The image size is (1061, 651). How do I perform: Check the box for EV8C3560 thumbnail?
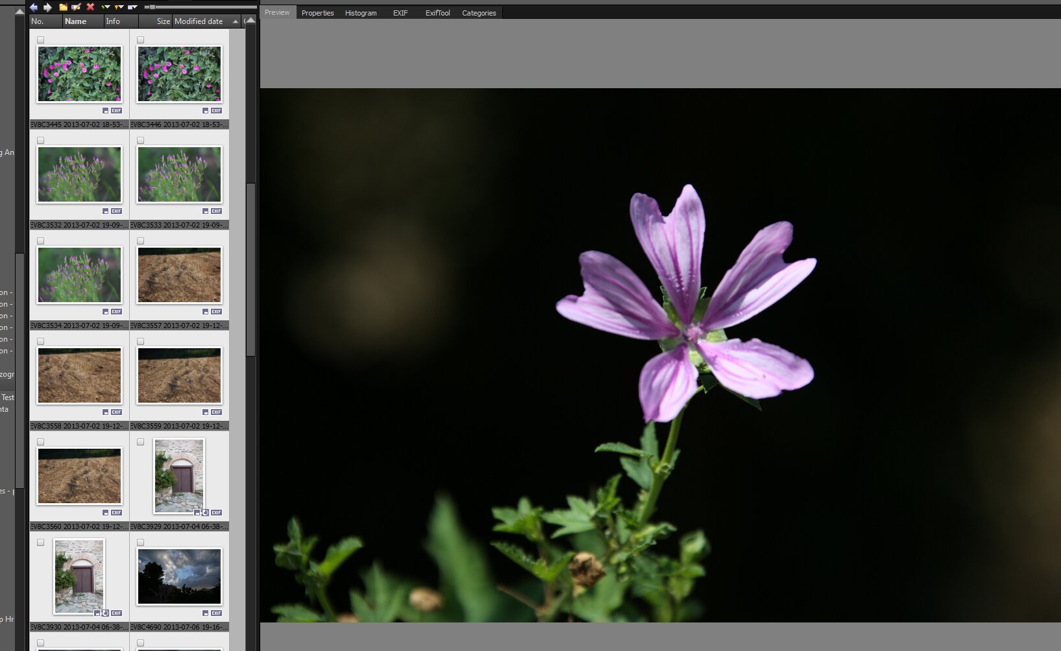pyautogui.click(x=41, y=442)
